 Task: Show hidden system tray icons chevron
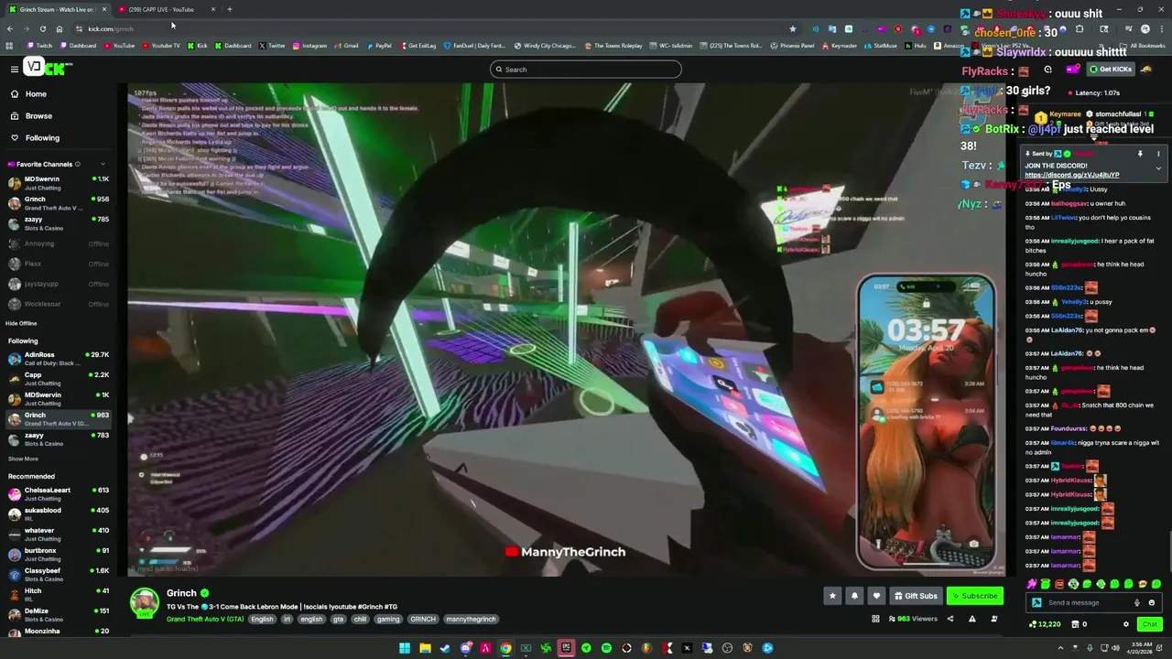click(1062, 648)
